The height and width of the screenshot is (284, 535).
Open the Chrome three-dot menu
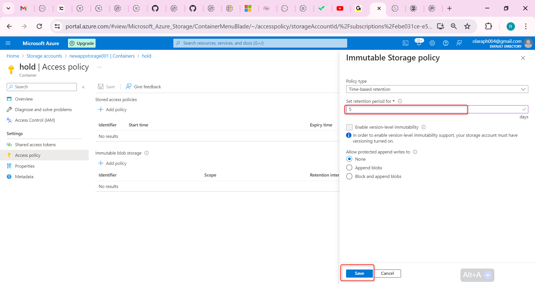[x=526, y=26]
